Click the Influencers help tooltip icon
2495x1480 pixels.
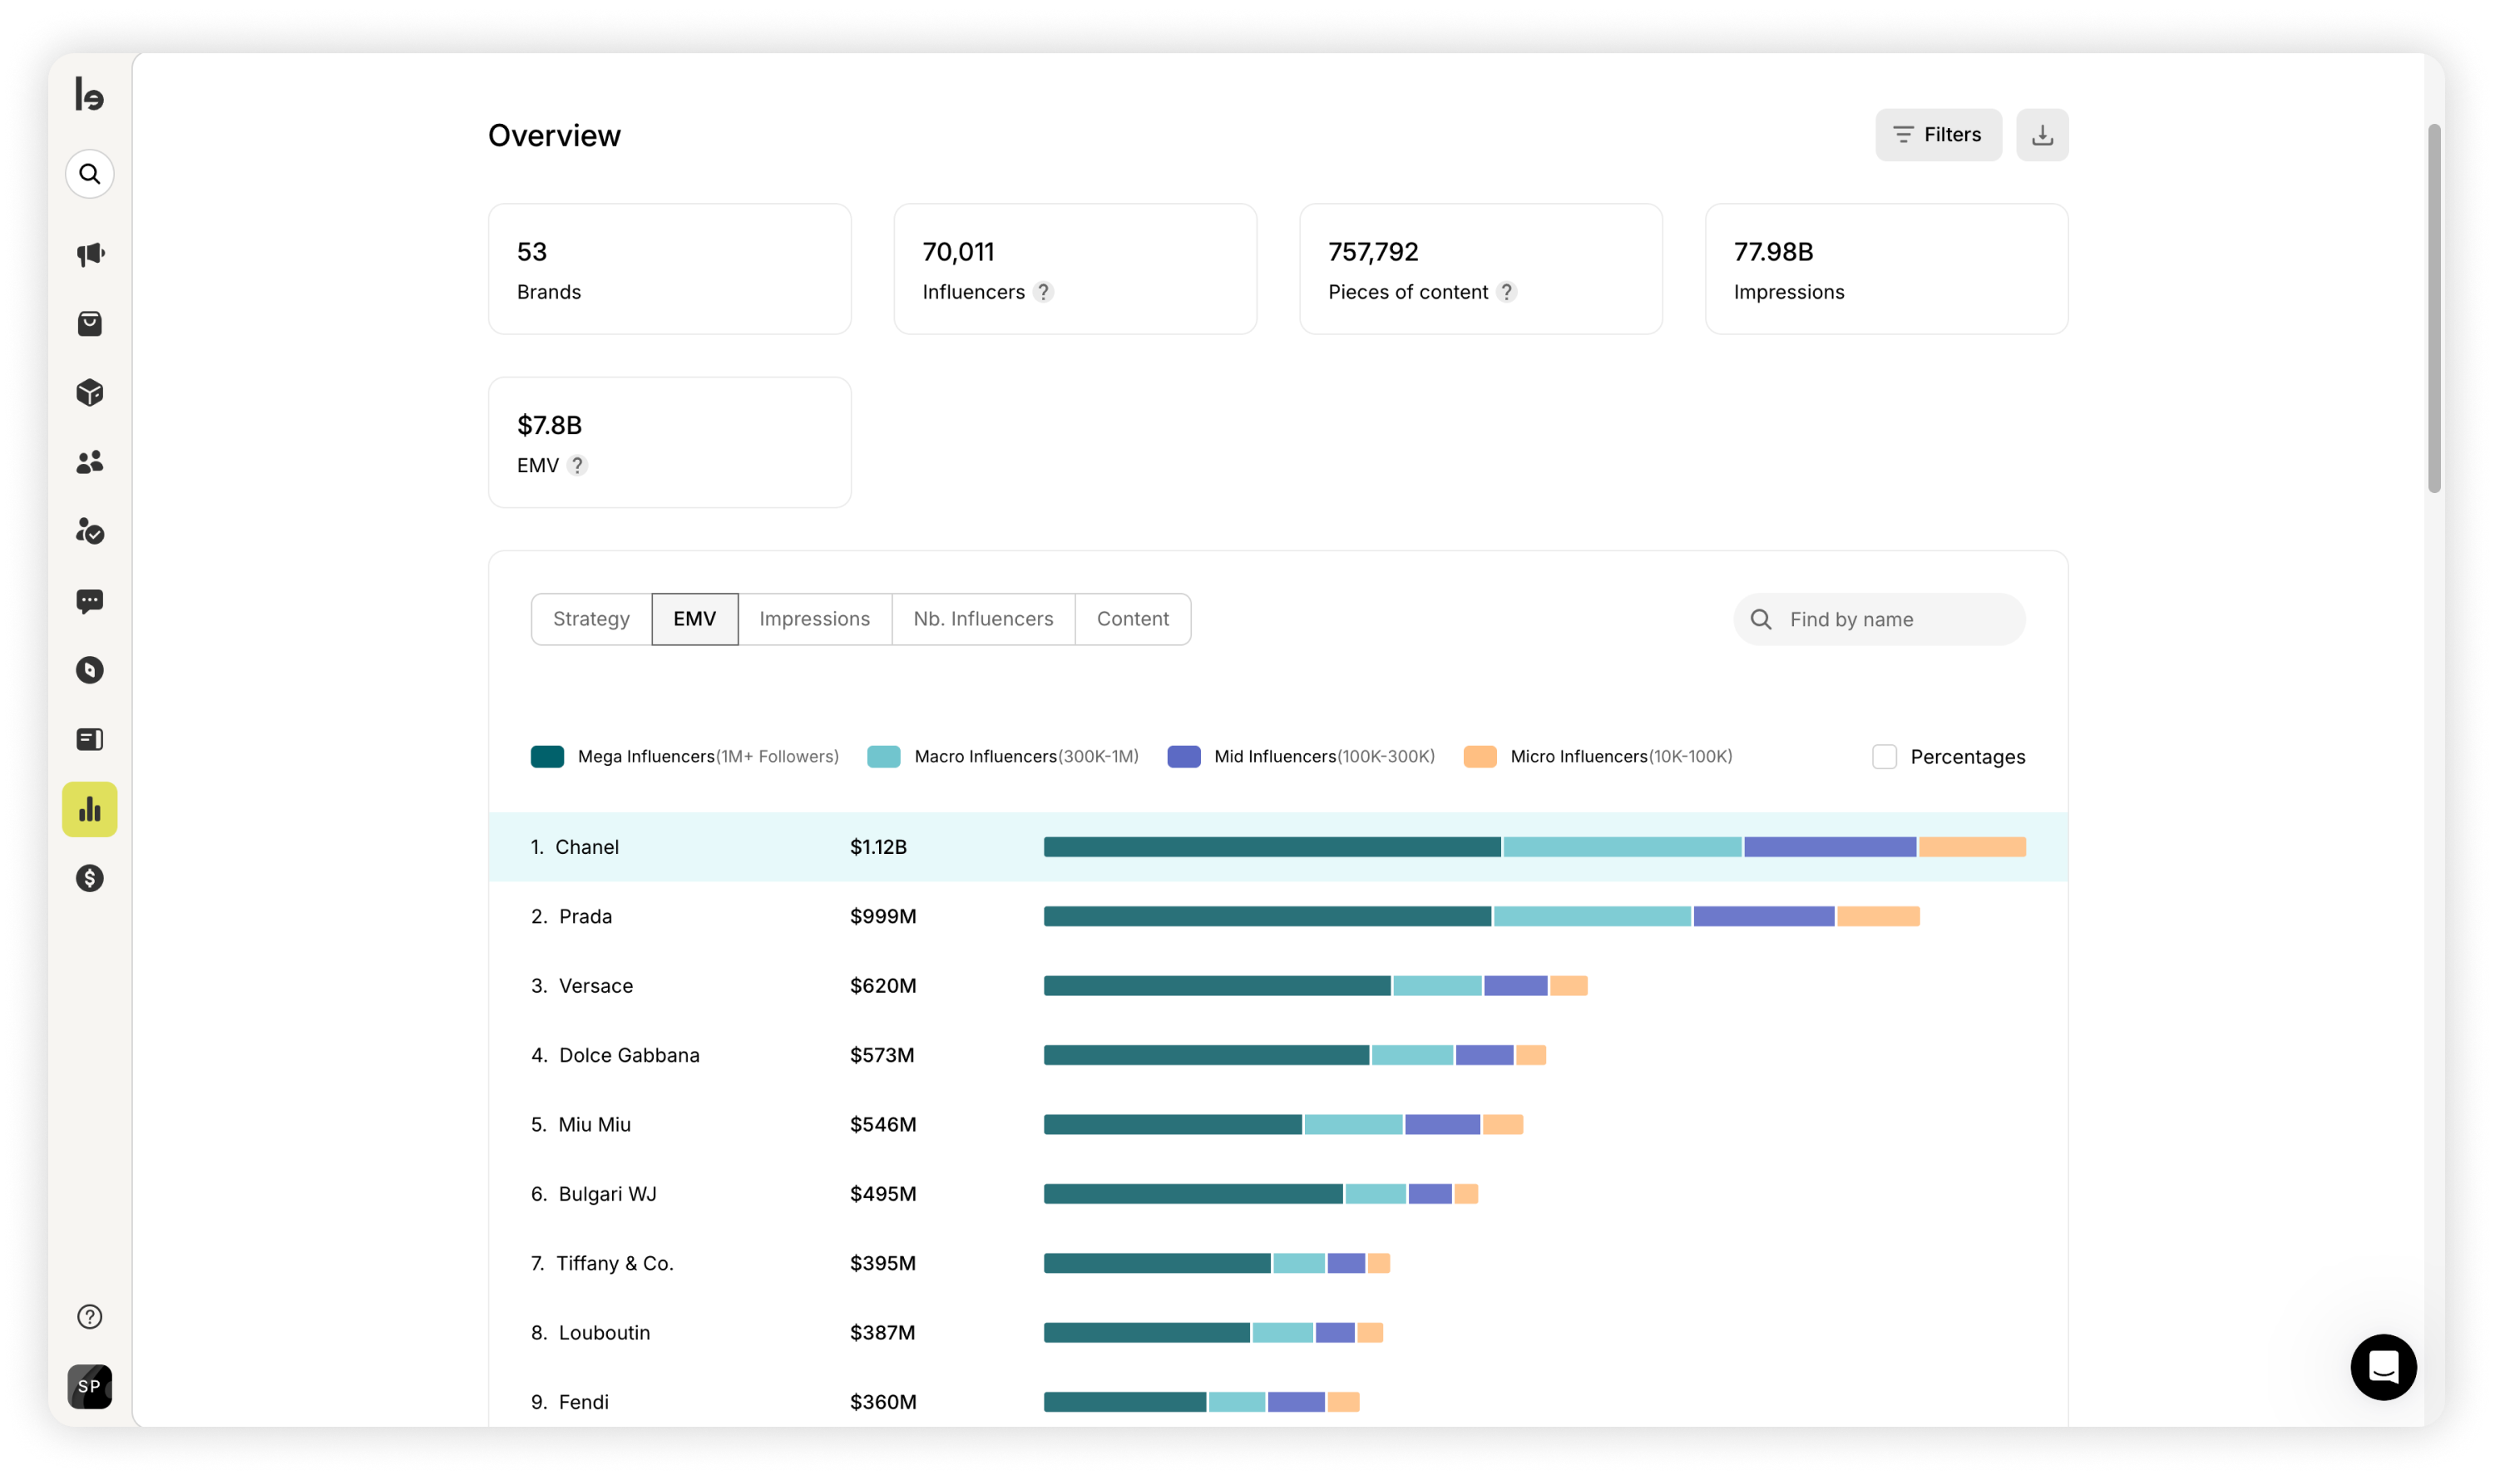[1042, 292]
